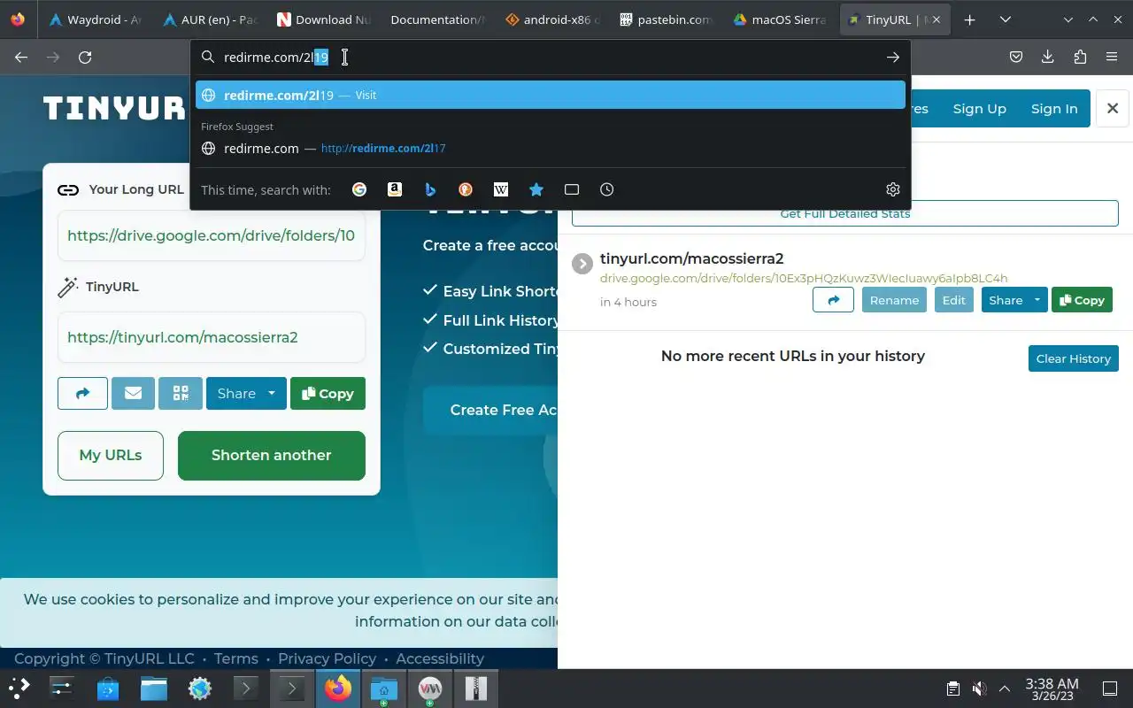Switch to the Waydroid tab
The height and width of the screenshot is (708, 1133).
tap(96, 19)
